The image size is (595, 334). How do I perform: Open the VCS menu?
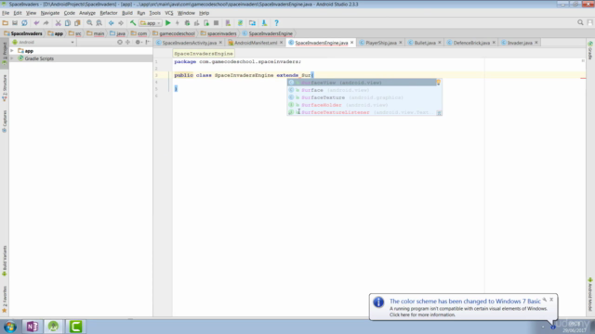169,13
